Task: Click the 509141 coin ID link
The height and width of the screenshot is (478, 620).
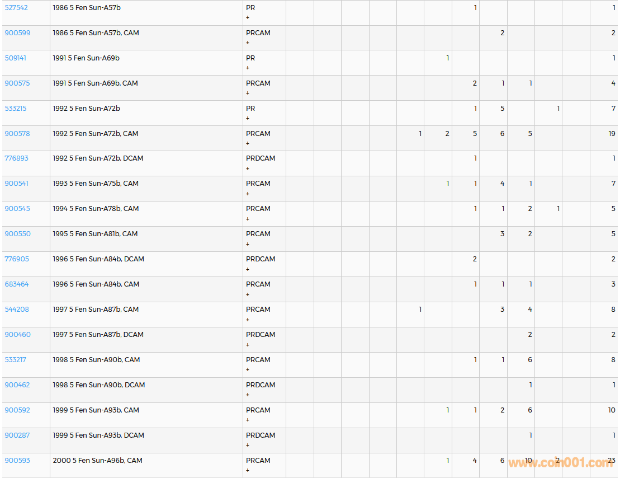Action: (x=16, y=58)
